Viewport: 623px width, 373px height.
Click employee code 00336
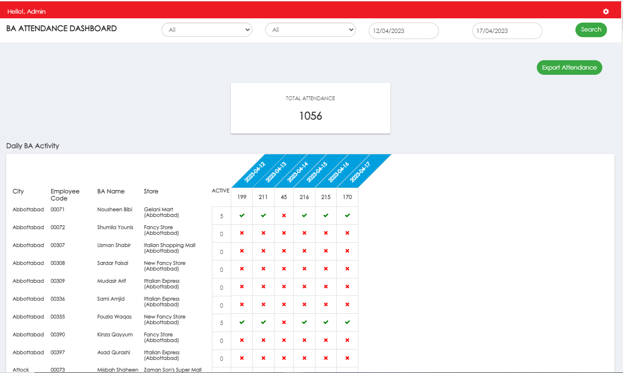pyautogui.click(x=57, y=299)
